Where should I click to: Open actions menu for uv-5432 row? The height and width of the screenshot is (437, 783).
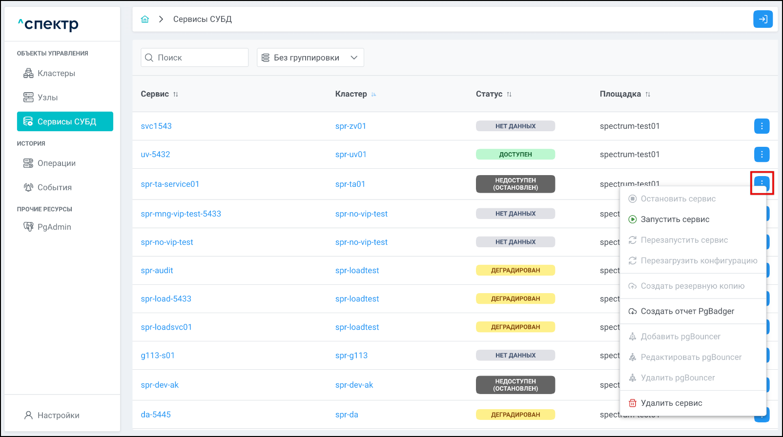[762, 154]
